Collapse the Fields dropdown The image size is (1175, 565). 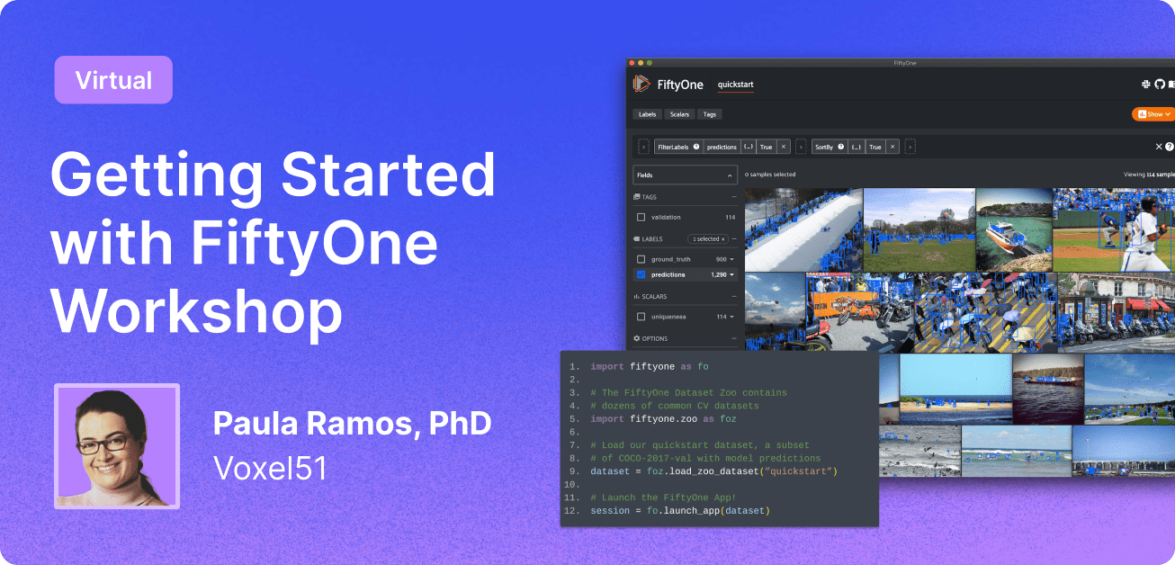coord(730,175)
